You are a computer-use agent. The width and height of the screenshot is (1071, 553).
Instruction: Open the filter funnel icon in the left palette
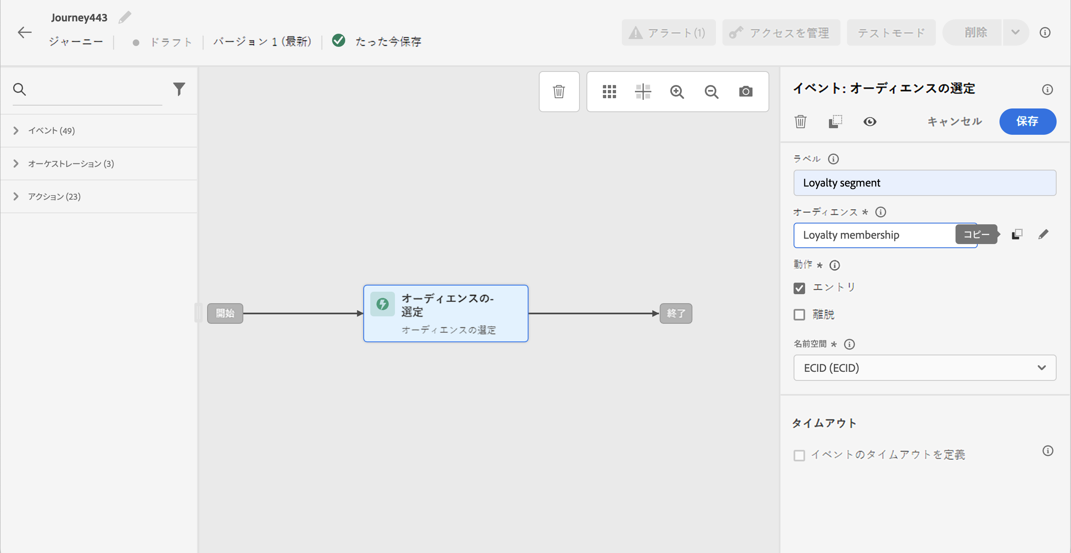coord(179,88)
